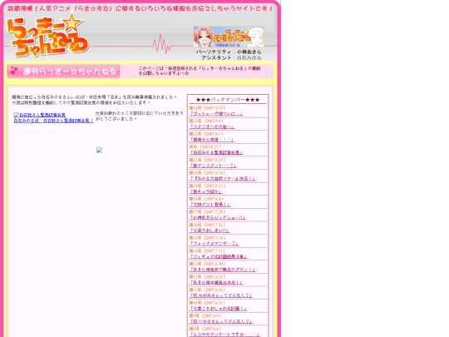The height and width of the screenshot is (337, 449).
Task: Open back number 第21号「新アシスタント…？」link
Action: coord(213,166)
